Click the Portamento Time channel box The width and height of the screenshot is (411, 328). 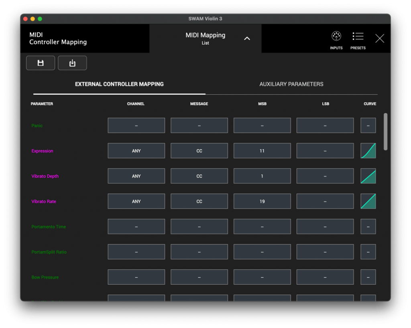[136, 227]
